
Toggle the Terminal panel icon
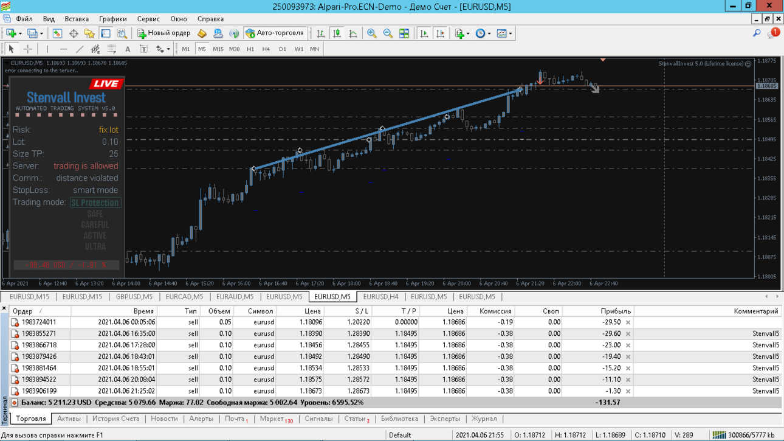(106, 33)
